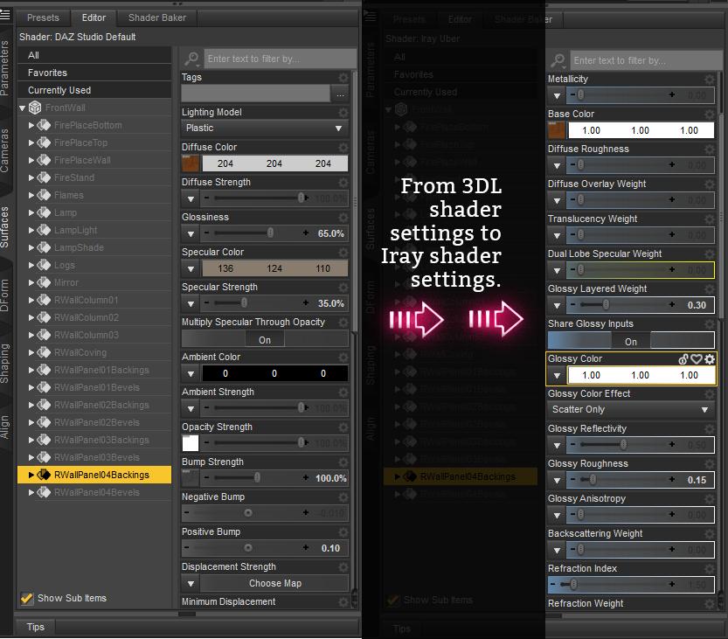
Task: Click the Glossy Color lock icon
Action: pyautogui.click(x=683, y=359)
